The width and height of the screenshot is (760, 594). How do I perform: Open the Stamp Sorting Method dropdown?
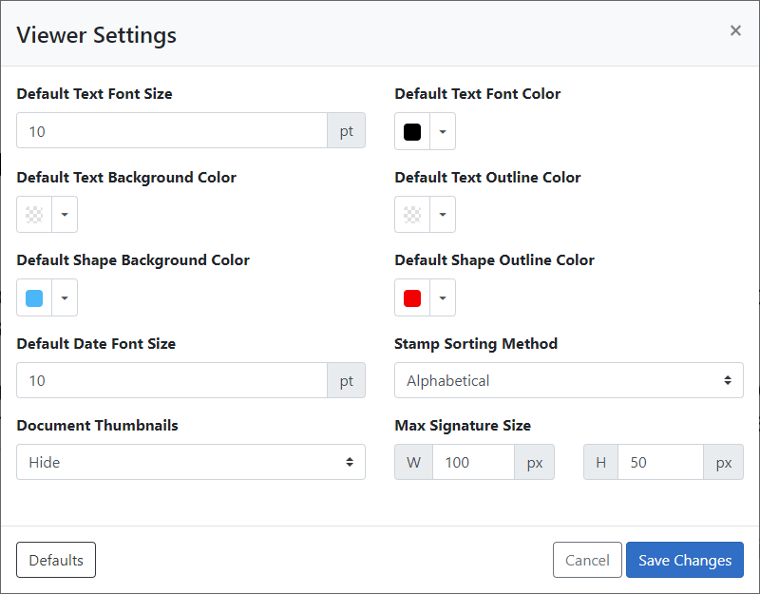[x=568, y=380]
